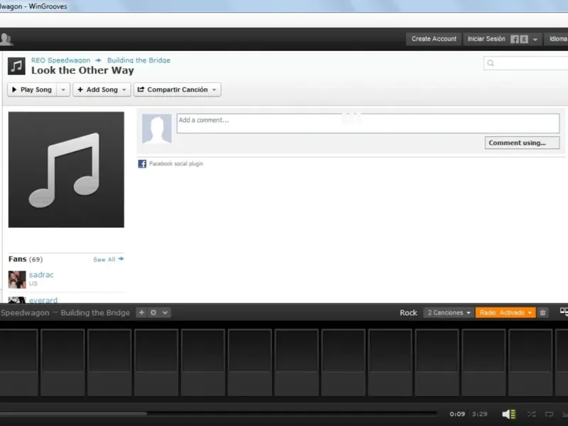Click sadrac's profile picture
The image size is (568, 426).
click(17, 280)
